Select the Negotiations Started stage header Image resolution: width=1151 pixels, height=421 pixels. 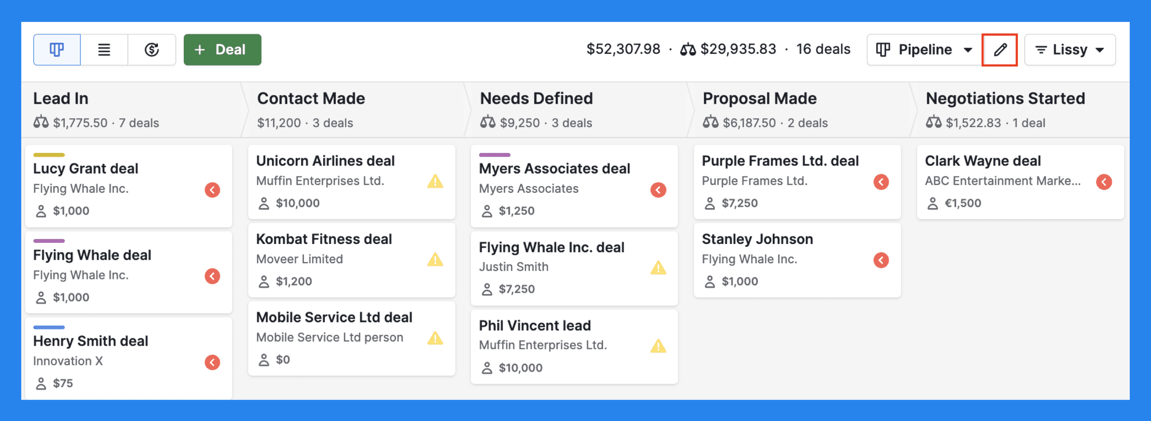1005,98
